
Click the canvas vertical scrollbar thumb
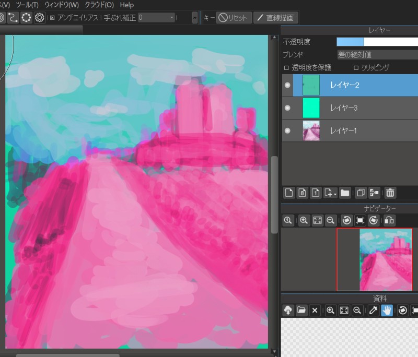click(274, 195)
